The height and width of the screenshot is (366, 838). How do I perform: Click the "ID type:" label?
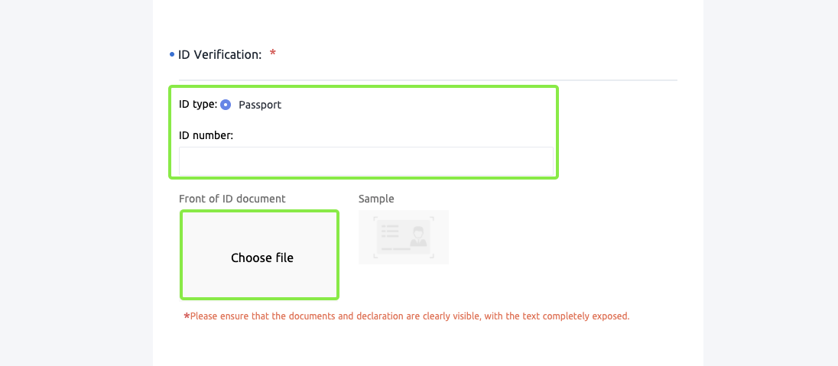(197, 105)
